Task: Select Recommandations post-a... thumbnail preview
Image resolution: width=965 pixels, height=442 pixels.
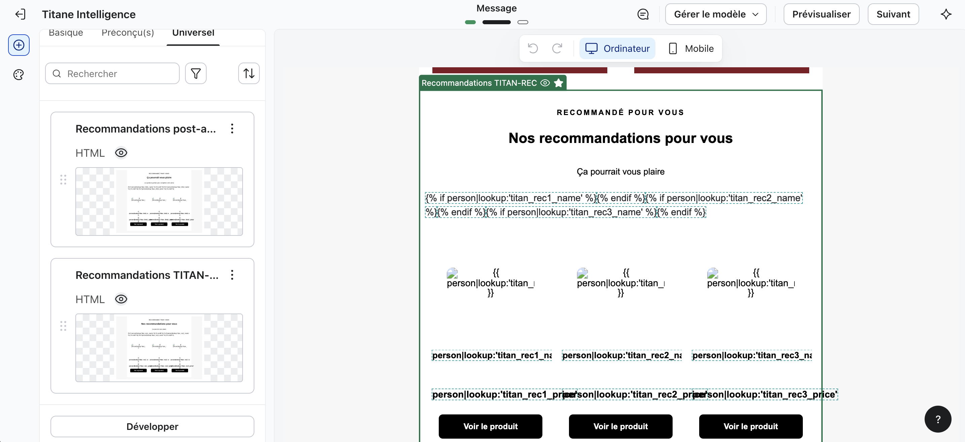Action: click(x=159, y=201)
